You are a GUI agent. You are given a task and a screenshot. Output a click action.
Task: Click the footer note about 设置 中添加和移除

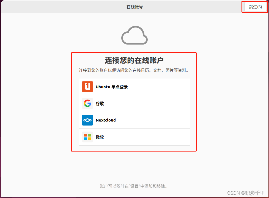tap(134, 186)
